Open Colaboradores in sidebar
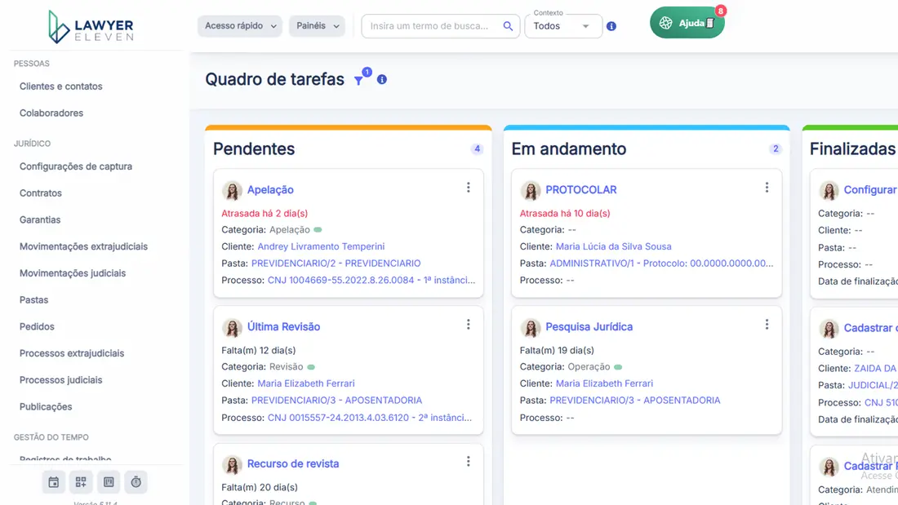 (51, 113)
